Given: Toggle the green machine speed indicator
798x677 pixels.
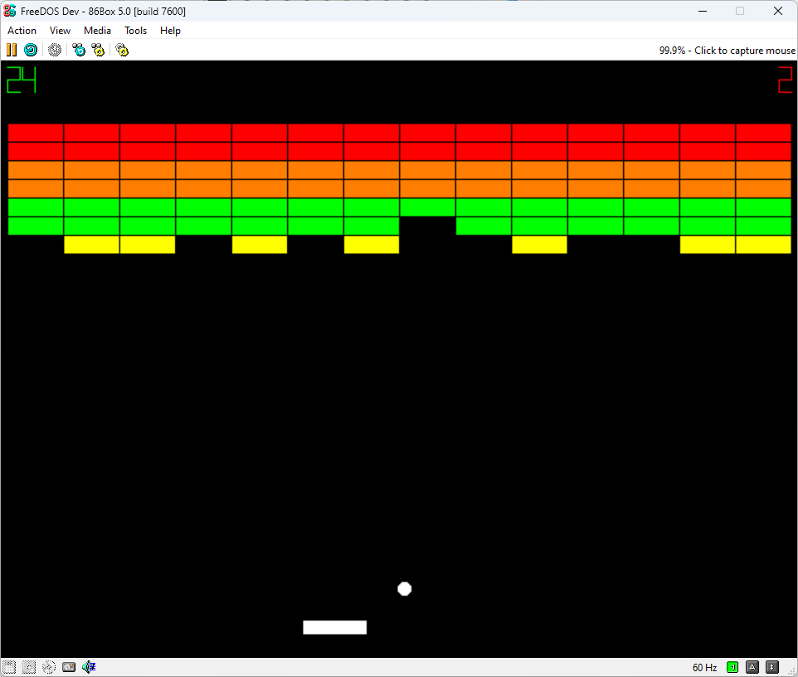Looking at the screenshot, I should [732, 667].
